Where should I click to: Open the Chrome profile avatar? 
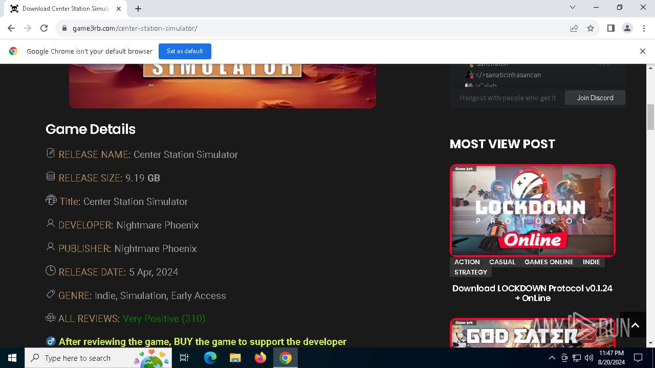click(x=627, y=28)
